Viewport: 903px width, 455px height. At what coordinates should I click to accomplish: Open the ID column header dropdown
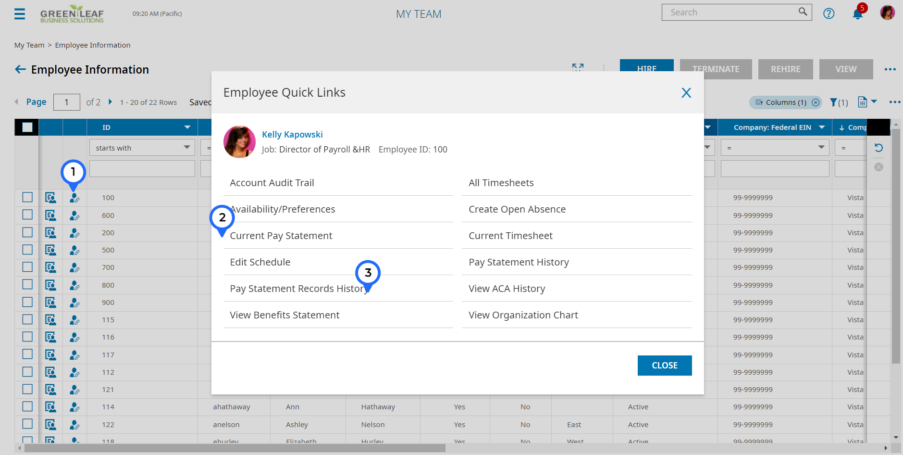click(x=187, y=127)
